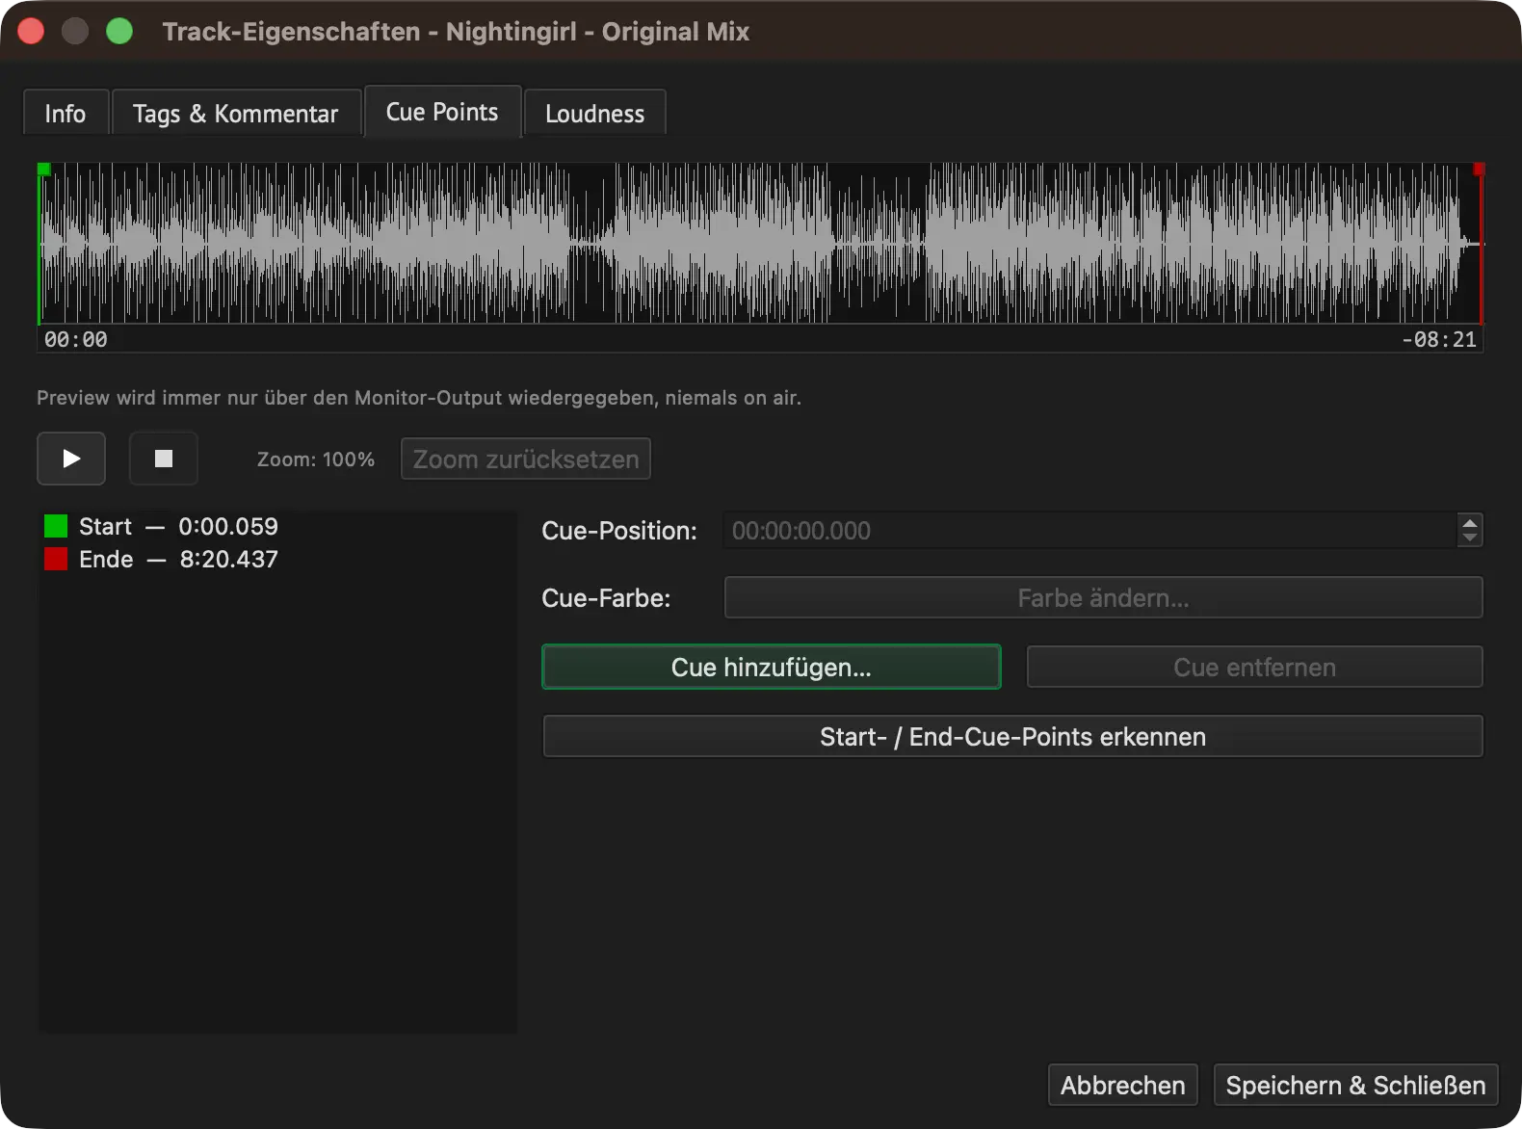The image size is (1522, 1129).
Task: Click Speichern & Schließen
Action: click(1355, 1085)
